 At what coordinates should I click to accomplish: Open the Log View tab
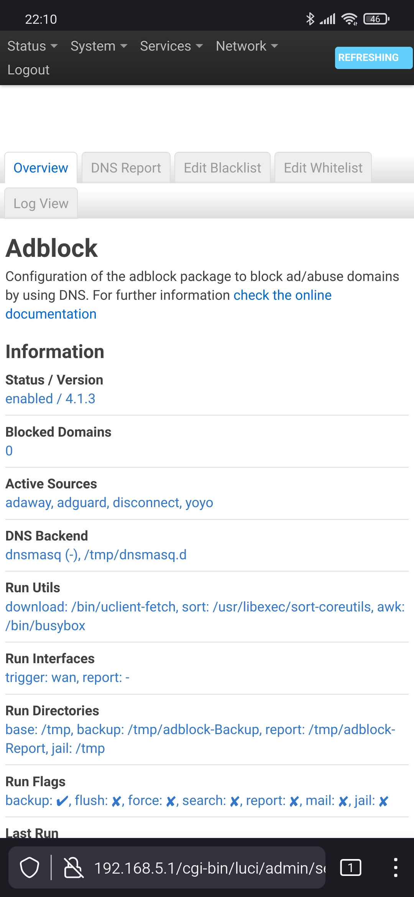(x=41, y=203)
